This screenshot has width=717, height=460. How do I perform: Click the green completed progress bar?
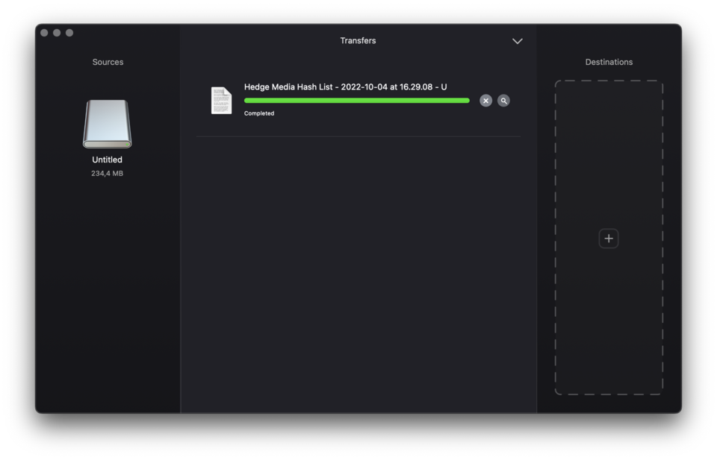(x=356, y=100)
